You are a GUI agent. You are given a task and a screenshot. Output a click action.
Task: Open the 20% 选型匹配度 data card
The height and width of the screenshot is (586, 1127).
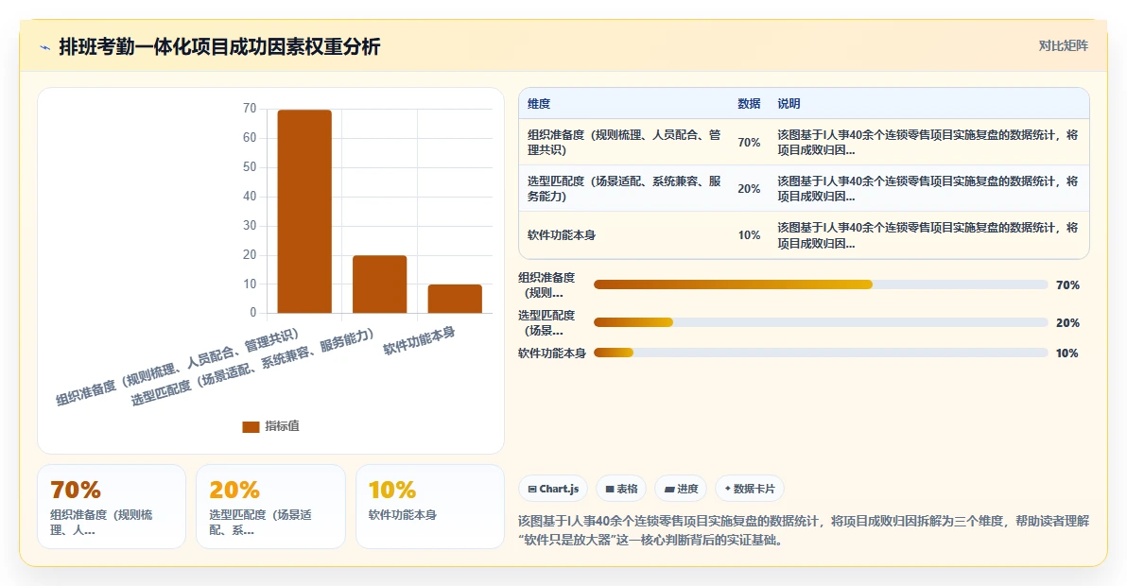click(x=271, y=507)
